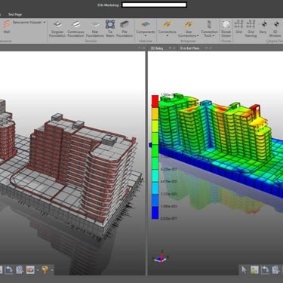Open the 3D Window tool
This screenshot has width=283, height=283.
[x=275, y=29]
